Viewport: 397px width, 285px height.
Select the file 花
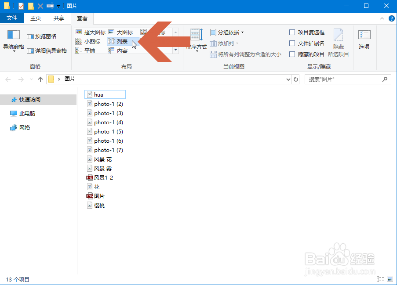coord(94,187)
